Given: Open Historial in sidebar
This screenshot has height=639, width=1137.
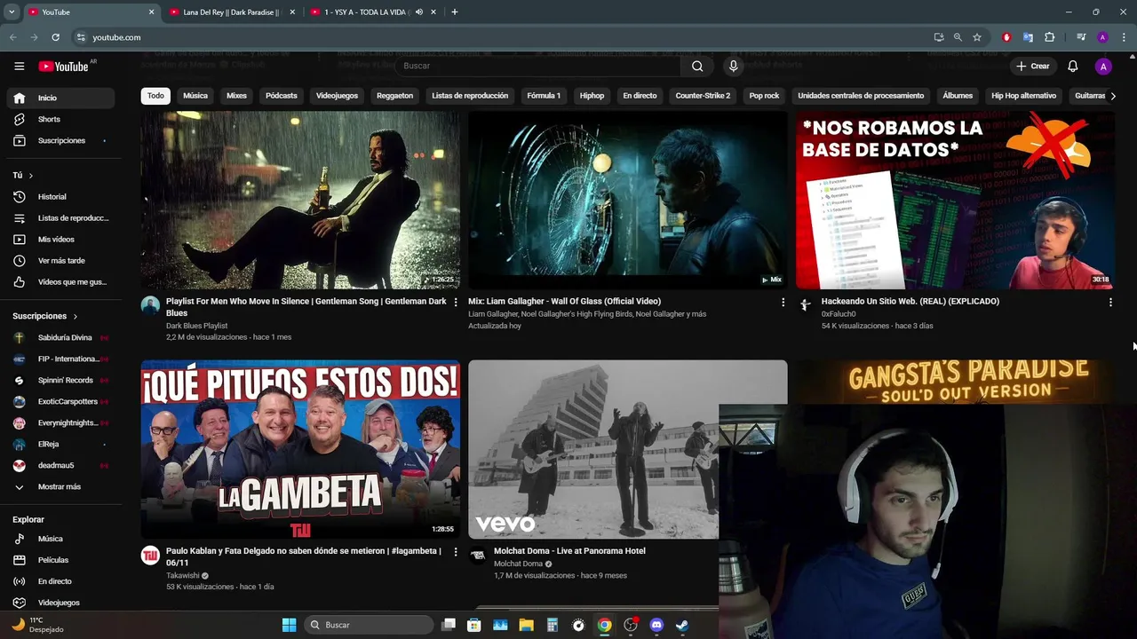Looking at the screenshot, I should pyautogui.click(x=61, y=197).
